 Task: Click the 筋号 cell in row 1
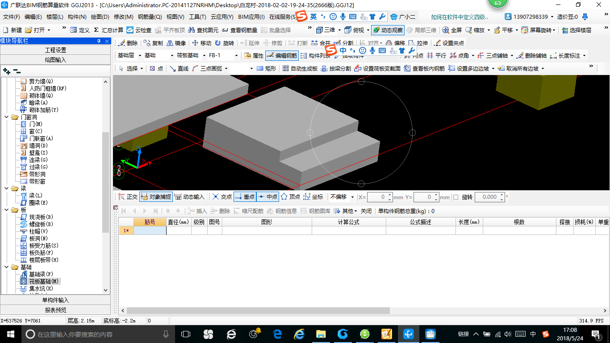(150, 230)
